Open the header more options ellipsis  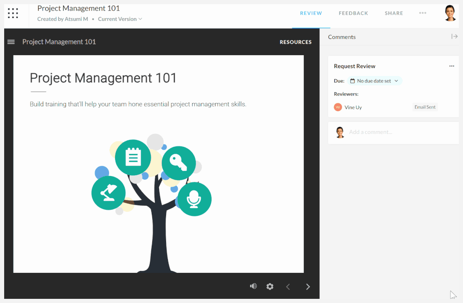423,13
